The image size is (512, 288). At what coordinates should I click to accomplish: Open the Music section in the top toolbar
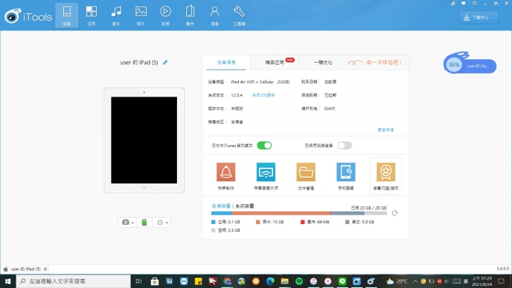click(116, 14)
